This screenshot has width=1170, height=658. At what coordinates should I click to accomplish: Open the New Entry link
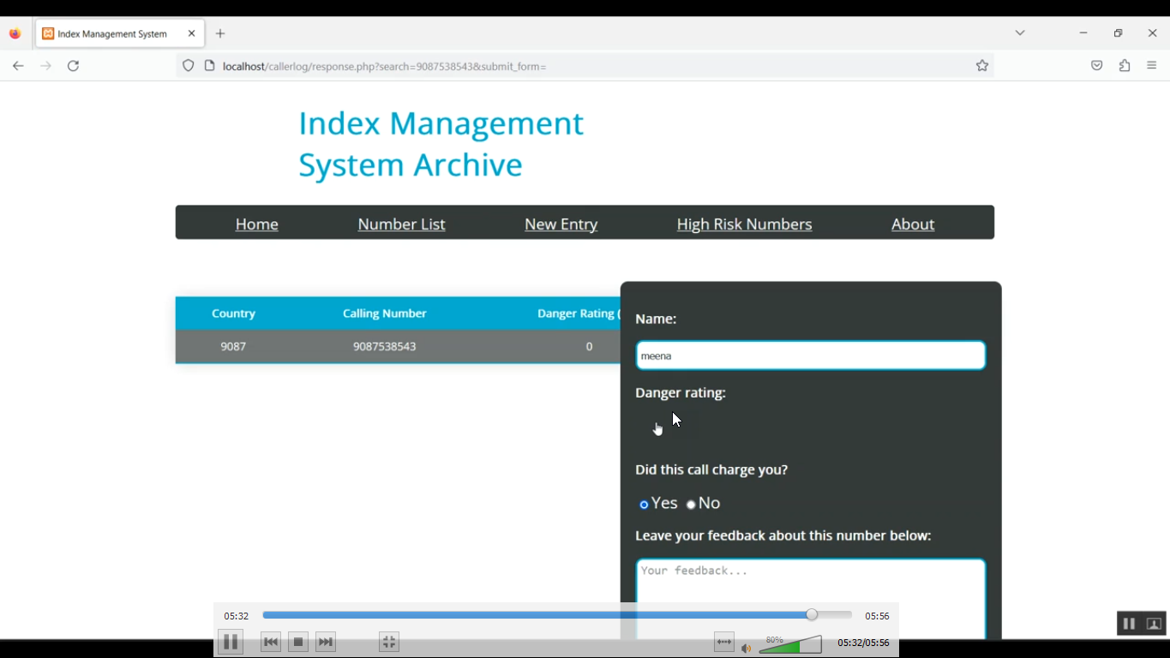[x=561, y=224]
